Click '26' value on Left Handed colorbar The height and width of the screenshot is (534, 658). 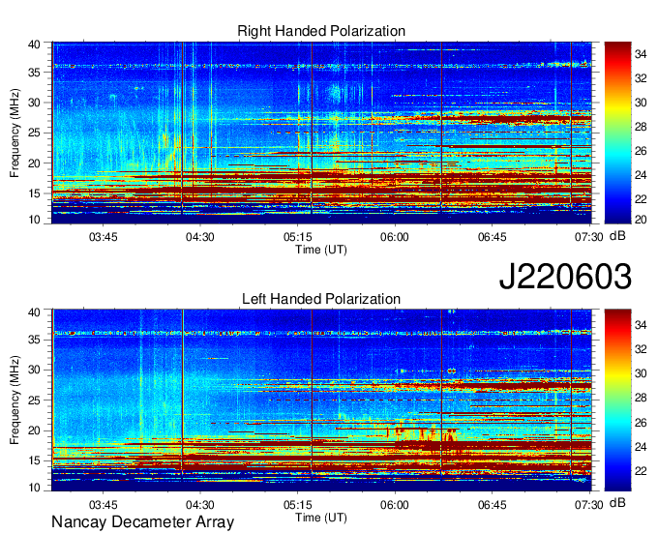[641, 423]
